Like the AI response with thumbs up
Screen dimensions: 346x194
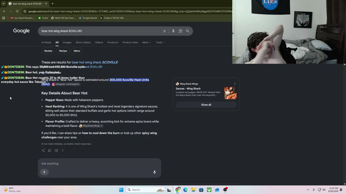point(50,151)
